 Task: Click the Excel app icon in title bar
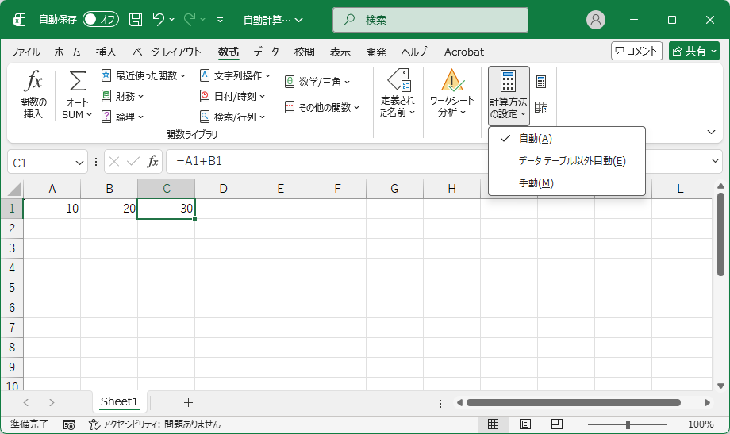(20, 20)
